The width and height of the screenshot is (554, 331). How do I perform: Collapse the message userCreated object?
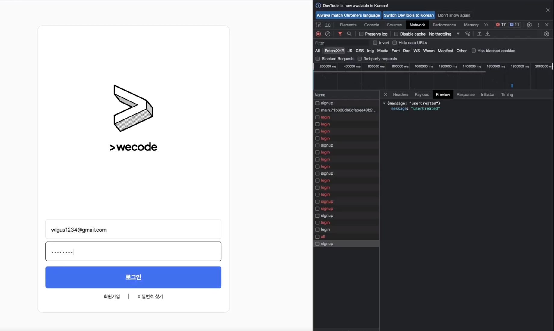pyautogui.click(x=384, y=103)
